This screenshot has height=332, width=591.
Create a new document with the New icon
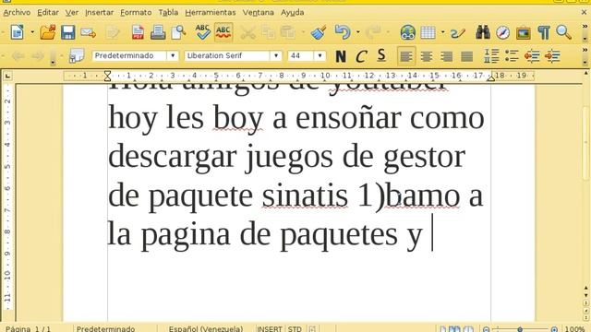pos(17,32)
